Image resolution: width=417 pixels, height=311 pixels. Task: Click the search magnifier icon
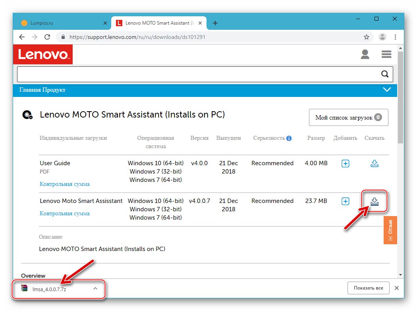coord(384,74)
